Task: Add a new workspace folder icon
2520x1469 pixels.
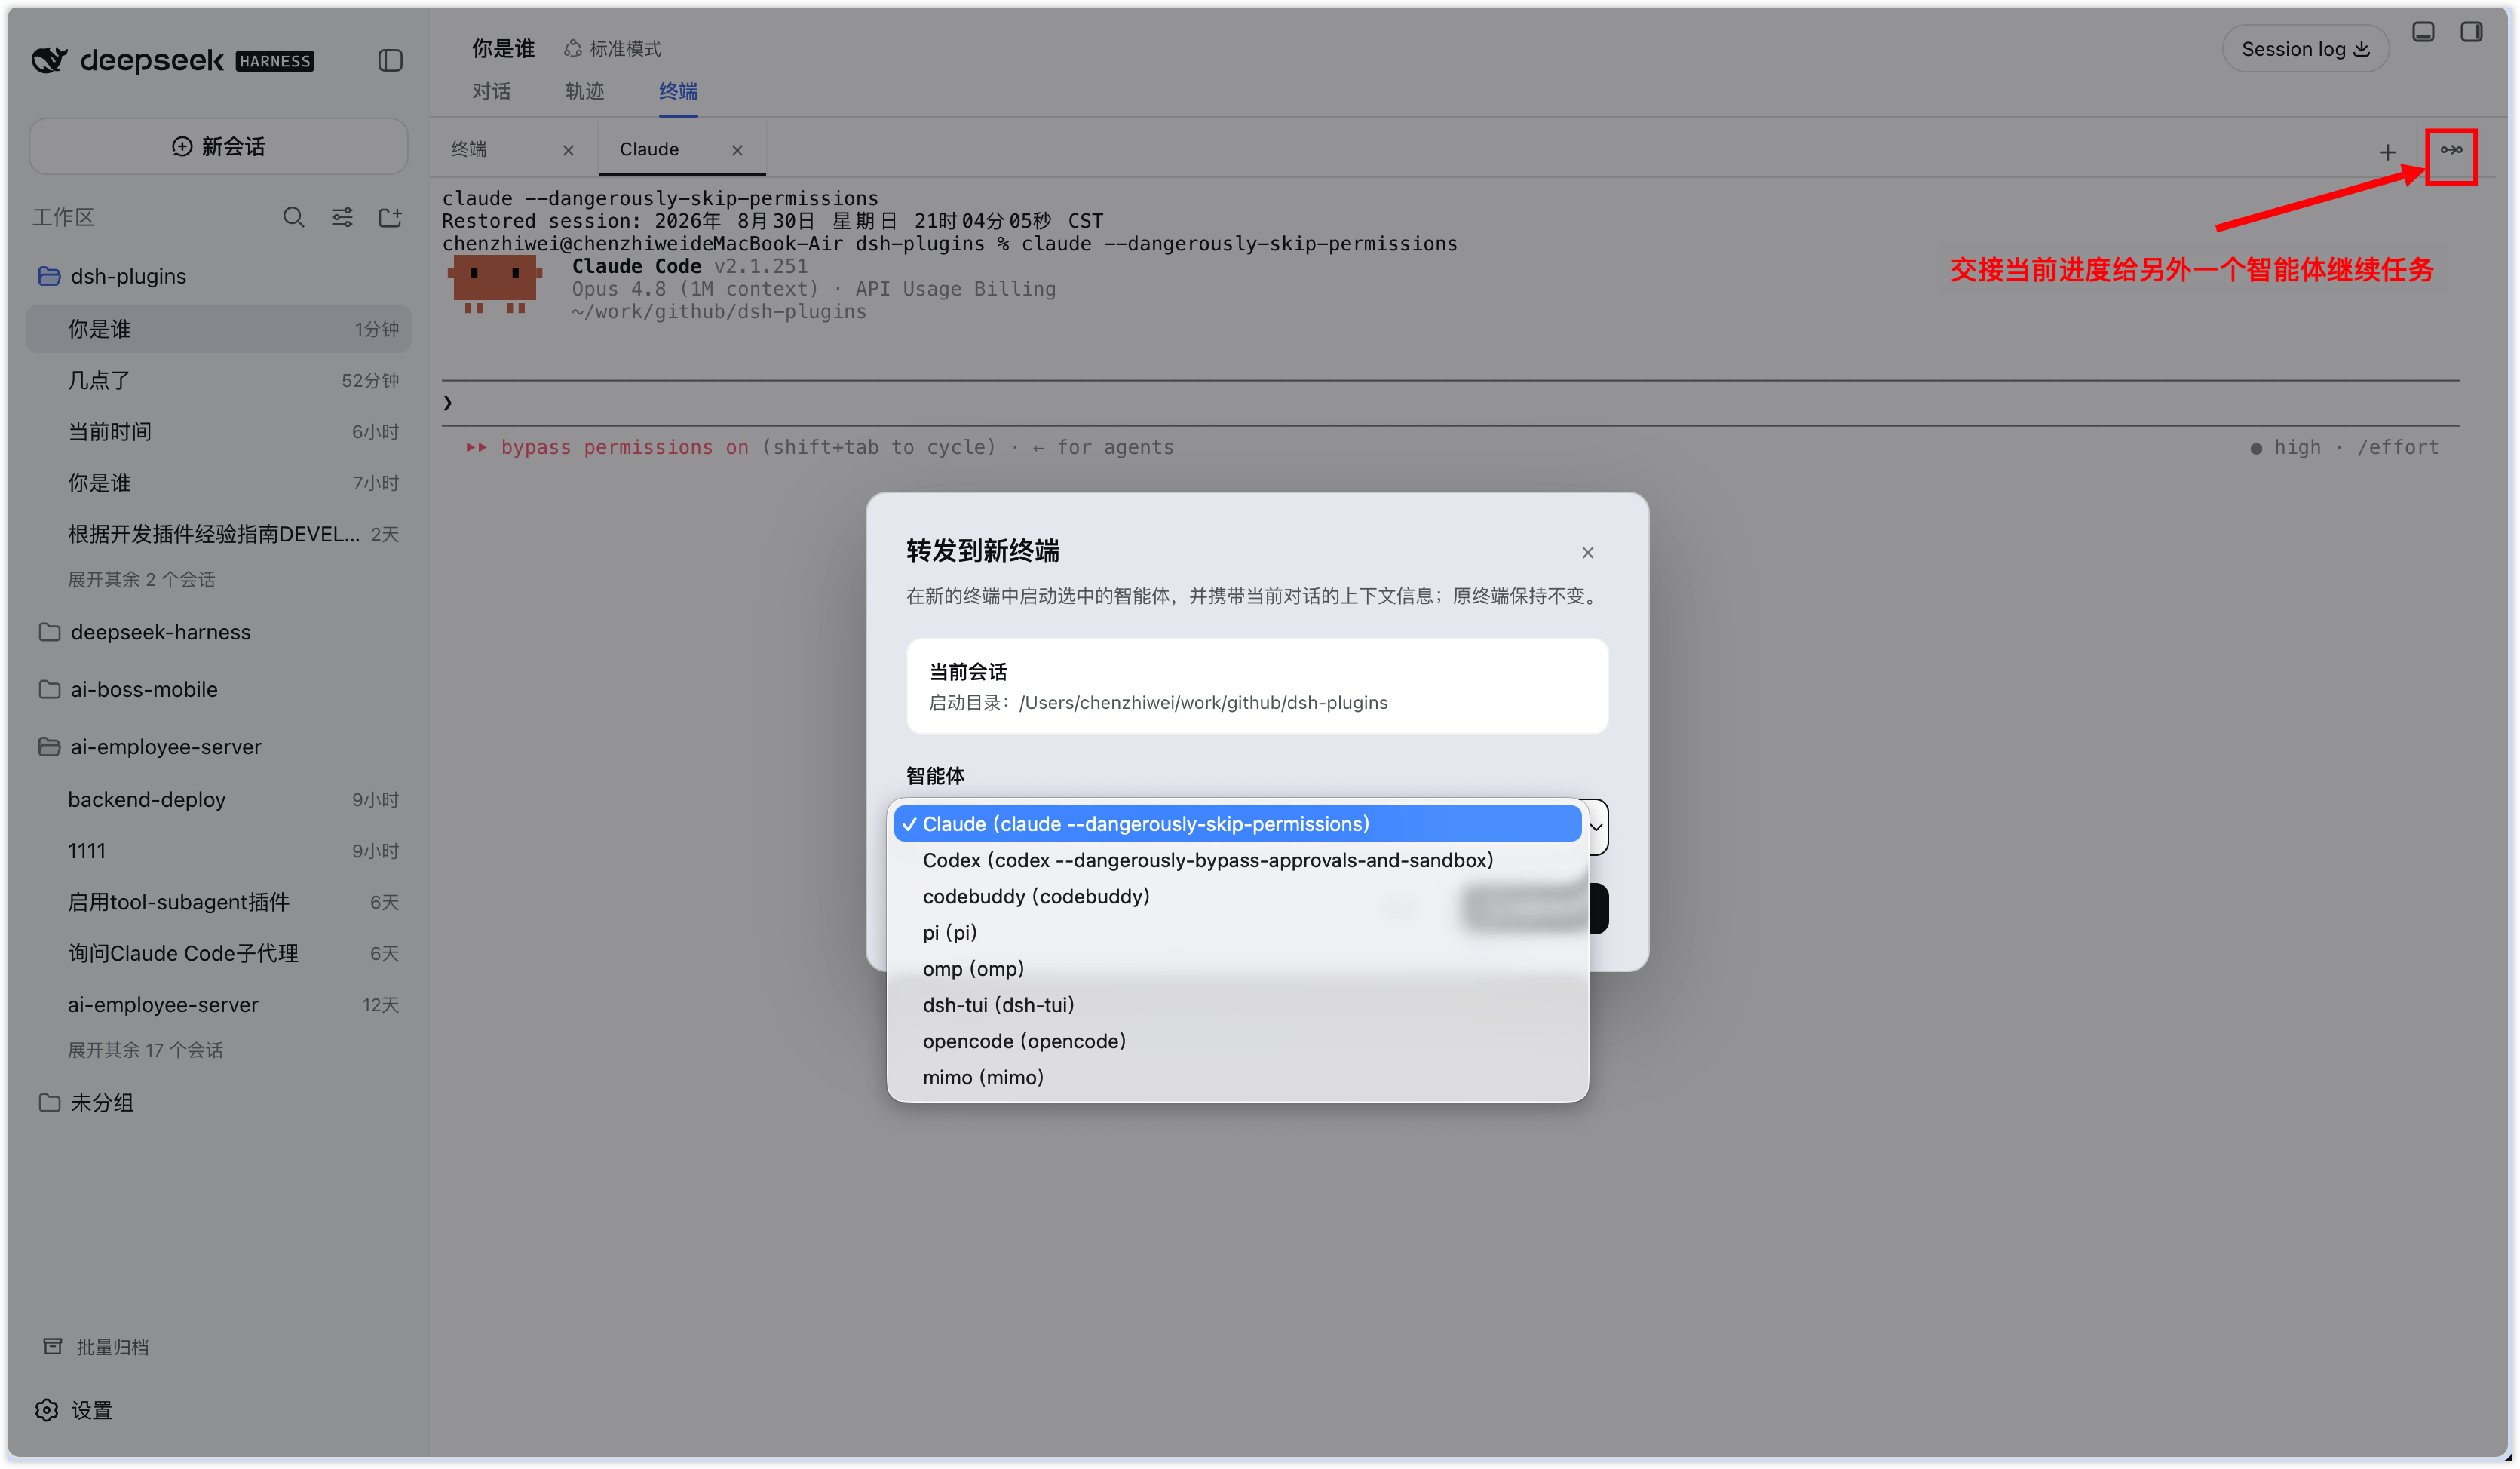Action: 390,217
